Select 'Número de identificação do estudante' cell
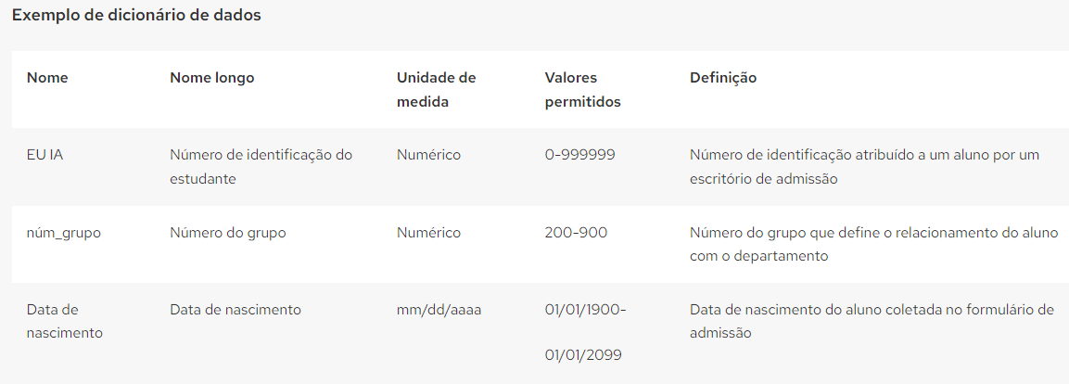This screenshot has height=384, width=1069. [261, 167]
